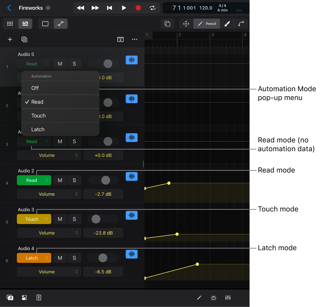Select the curve tool beside Pencil
Screen dimensions: 325x307
[x=241, y=24]
